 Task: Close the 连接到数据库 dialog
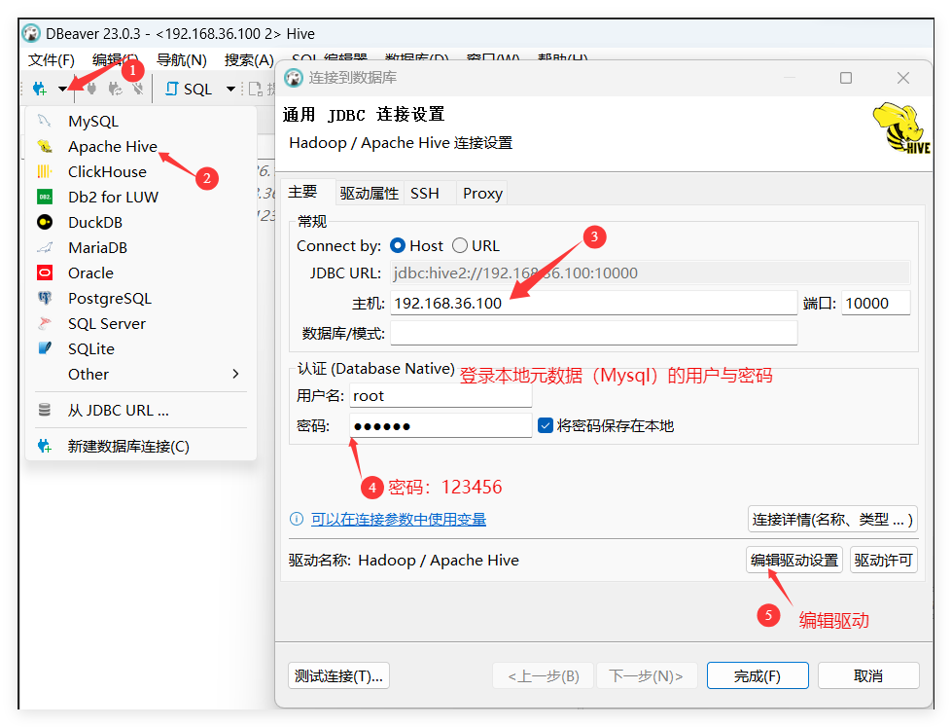click(903, 78)
